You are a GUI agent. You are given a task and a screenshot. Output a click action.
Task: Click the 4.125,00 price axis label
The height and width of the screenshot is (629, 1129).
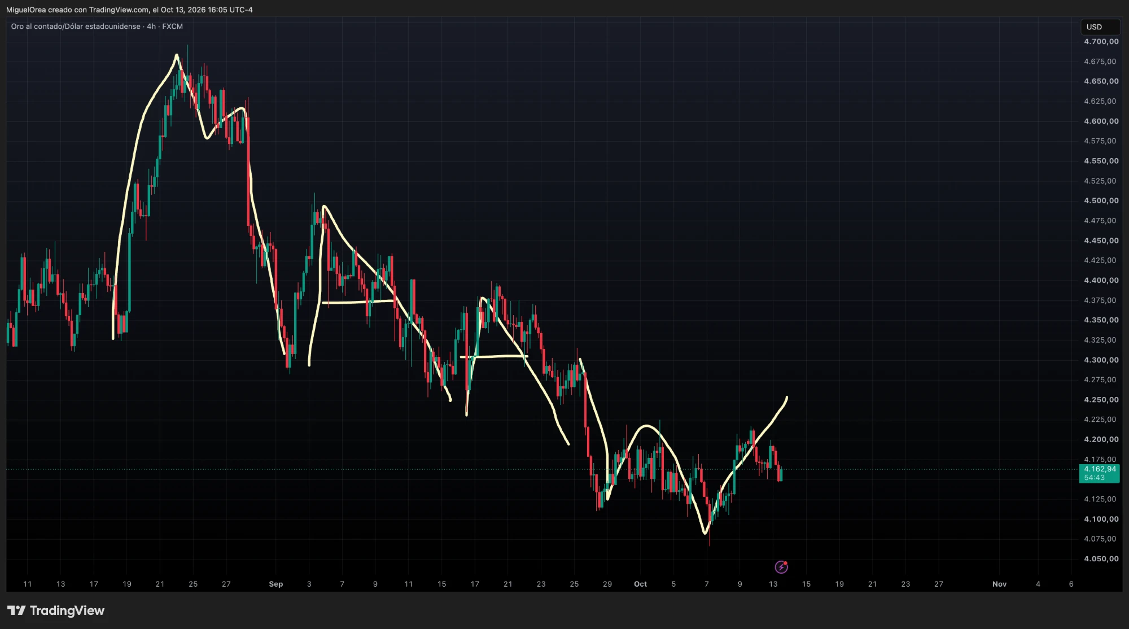pyautogui.click(x=1100, y=499)
